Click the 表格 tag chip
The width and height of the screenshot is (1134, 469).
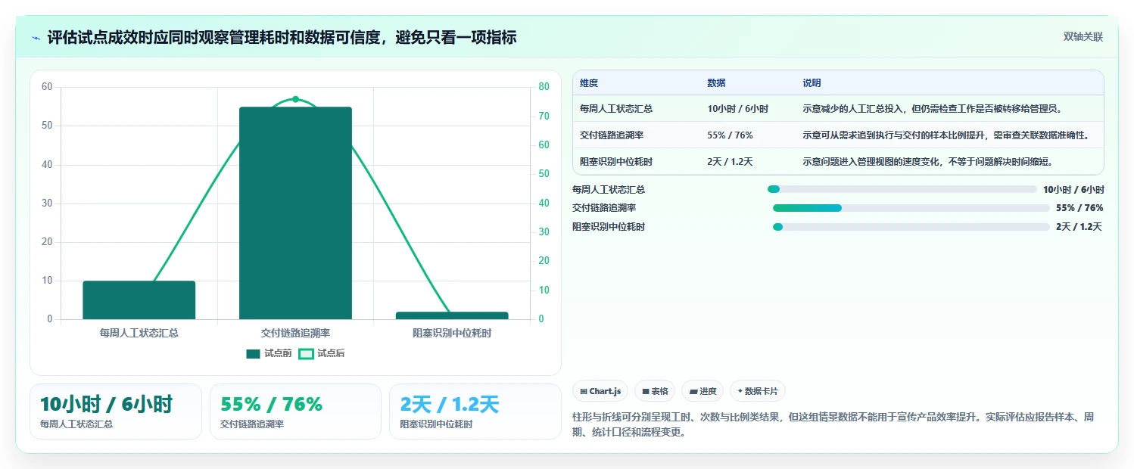(x=655, y=391)
